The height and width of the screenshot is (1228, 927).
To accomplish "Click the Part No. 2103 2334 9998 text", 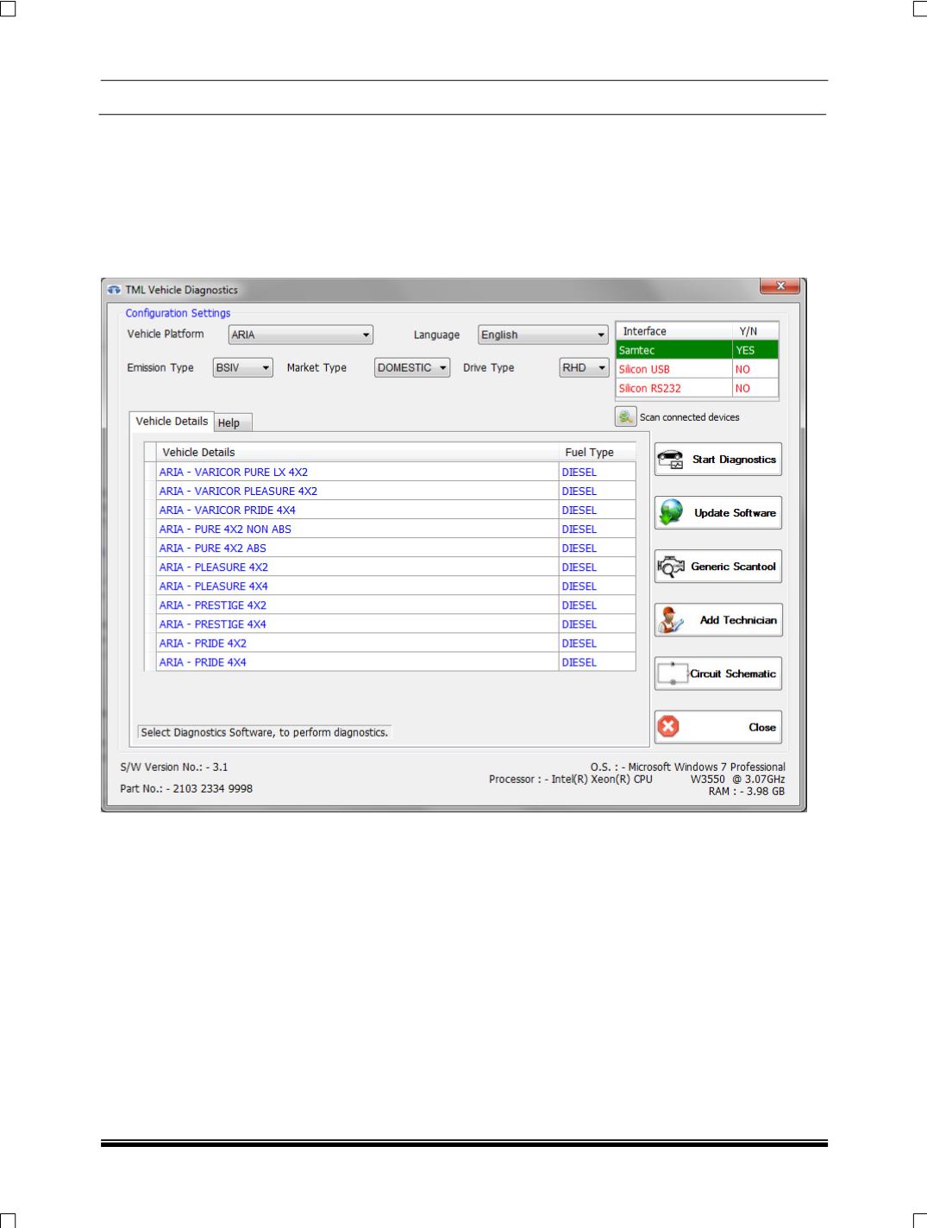I will (186, 788).
